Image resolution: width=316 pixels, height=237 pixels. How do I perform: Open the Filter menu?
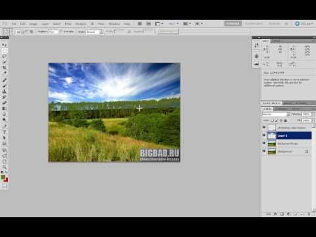tap(68, 24)
